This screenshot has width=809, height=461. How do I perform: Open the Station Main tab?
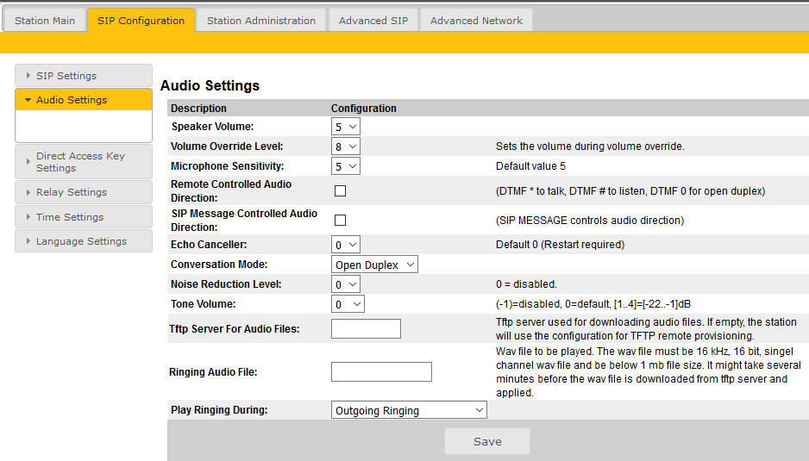(x=45, y=21)
